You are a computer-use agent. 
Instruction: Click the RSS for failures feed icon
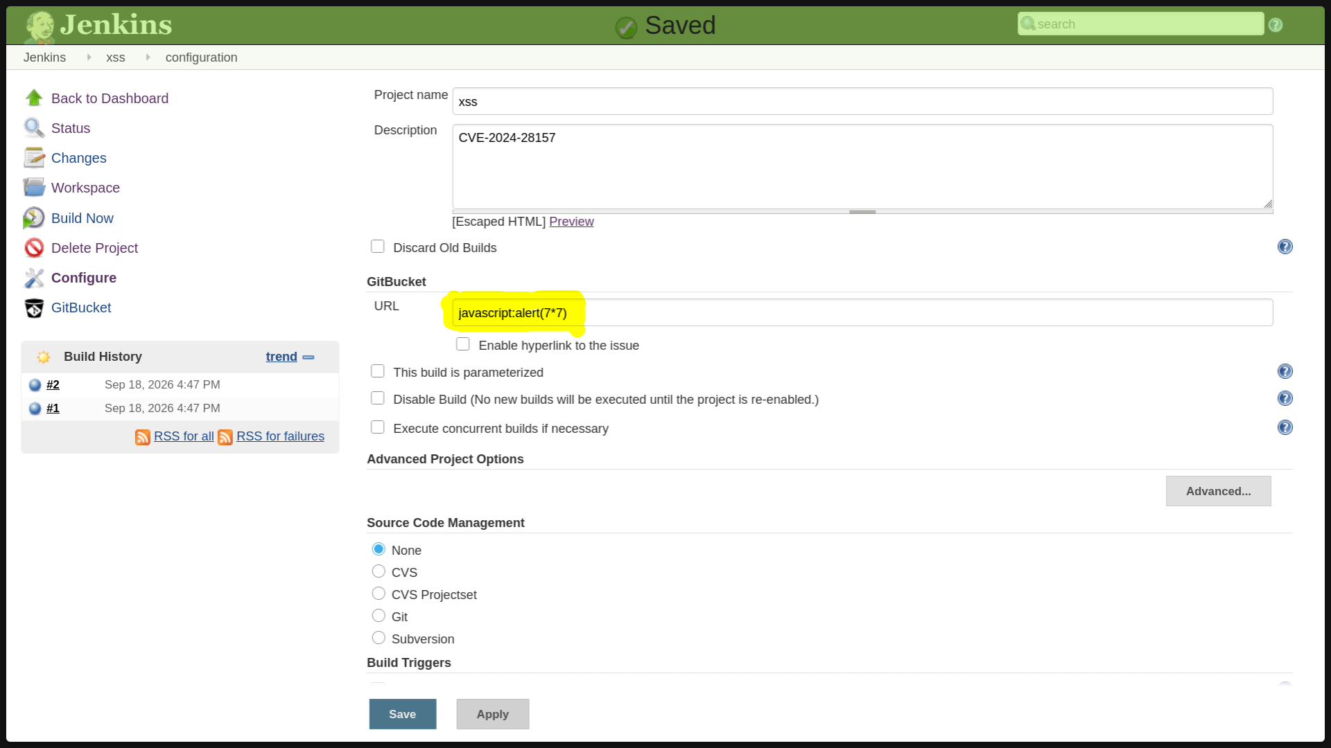[x=225, y=437]
